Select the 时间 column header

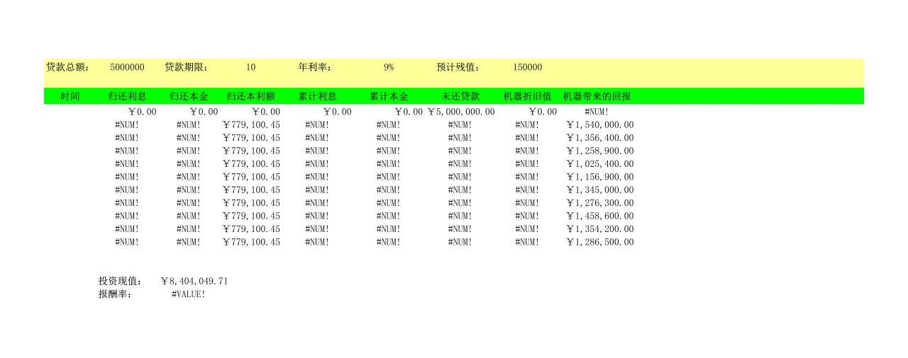[x=70, y=96]
